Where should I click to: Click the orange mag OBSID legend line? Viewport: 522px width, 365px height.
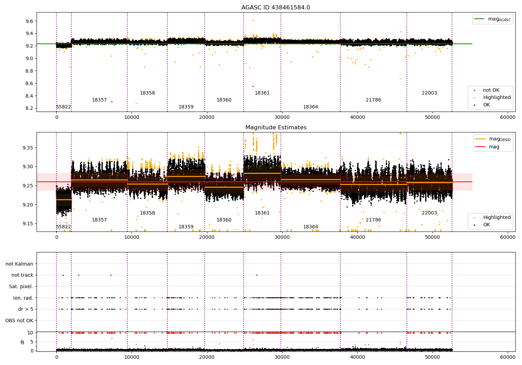click(480, 139)
